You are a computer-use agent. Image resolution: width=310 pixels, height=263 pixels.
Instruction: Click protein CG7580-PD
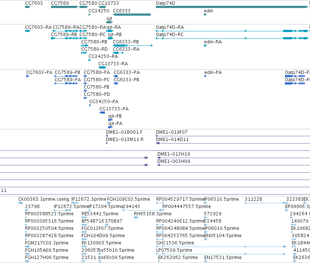97,94
